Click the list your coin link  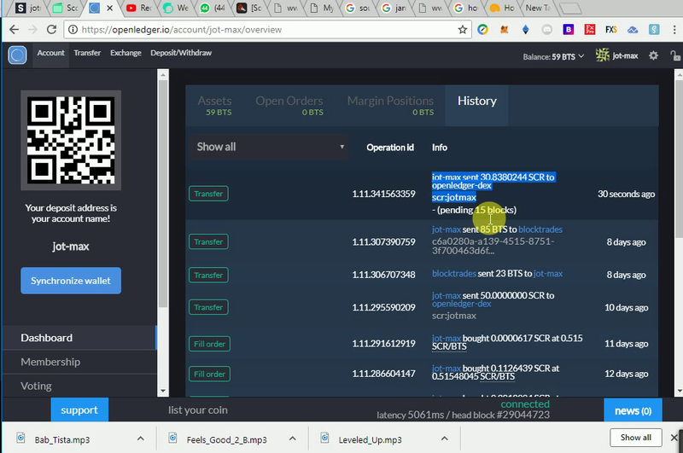coord(198,410)
